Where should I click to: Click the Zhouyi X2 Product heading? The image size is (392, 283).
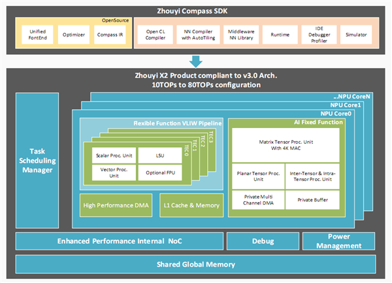(x=206, y=76)
